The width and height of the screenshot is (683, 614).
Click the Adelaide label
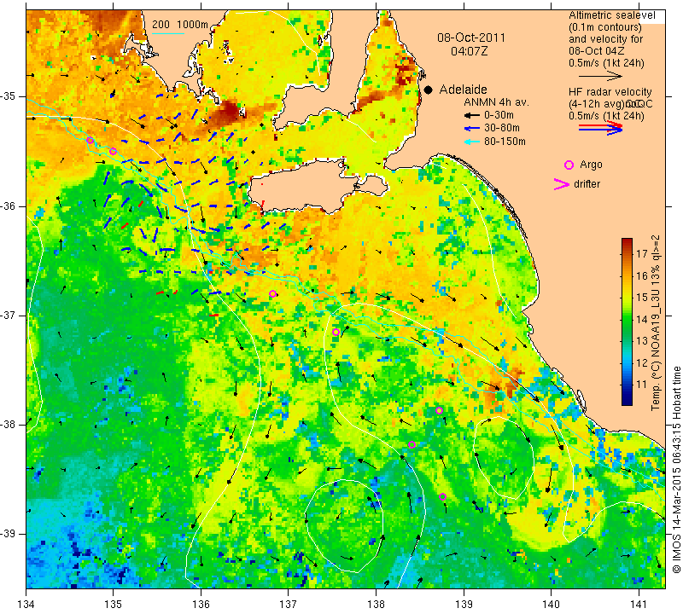tap(463, 90)
